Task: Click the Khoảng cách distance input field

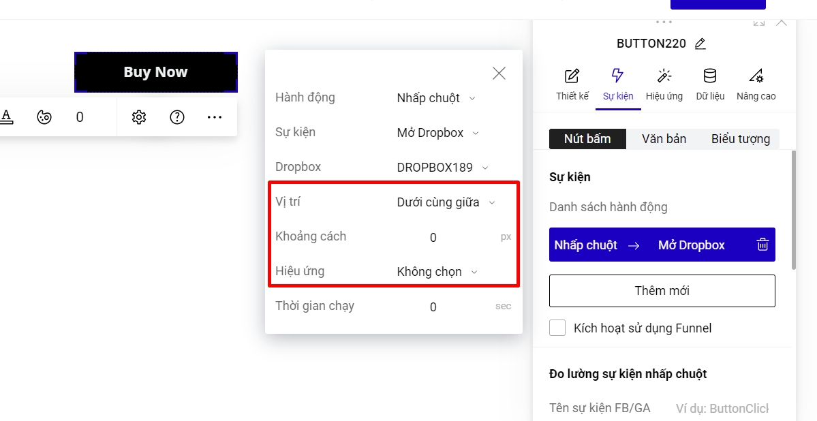Action: click(x=433, y=238)
